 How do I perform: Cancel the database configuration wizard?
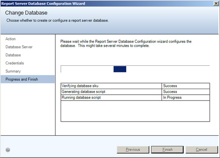202,150
